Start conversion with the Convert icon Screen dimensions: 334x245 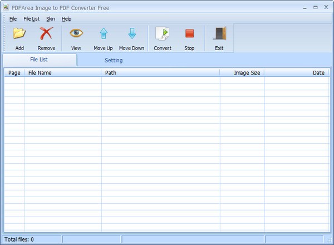163,33
